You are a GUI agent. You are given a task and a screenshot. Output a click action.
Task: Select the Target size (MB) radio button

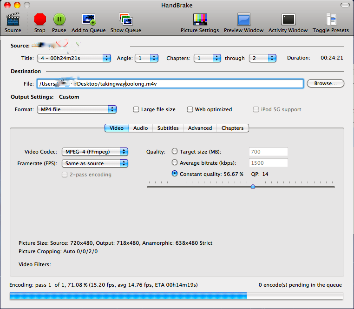click(x=175, y=151)
